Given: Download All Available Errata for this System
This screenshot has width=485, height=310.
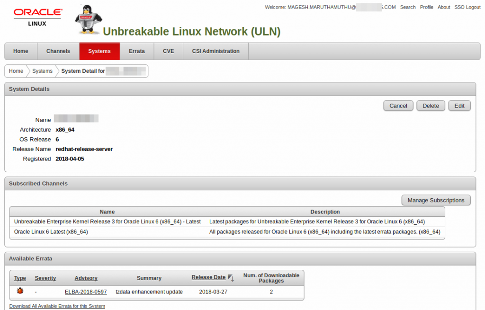Looking at the screenshot, I should coord(57,306).
